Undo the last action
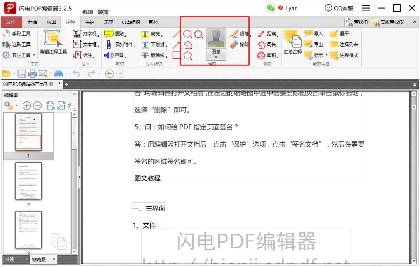 77,73
